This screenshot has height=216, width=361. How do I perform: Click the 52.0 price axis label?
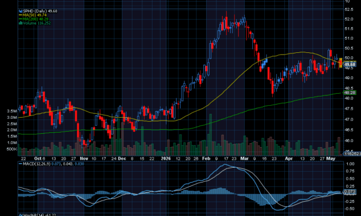point(349,19)
